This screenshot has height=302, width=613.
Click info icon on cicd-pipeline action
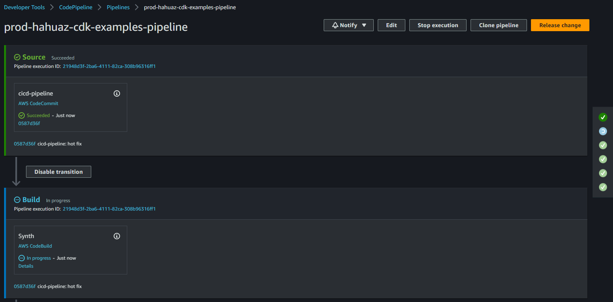(x=117, y=93)
